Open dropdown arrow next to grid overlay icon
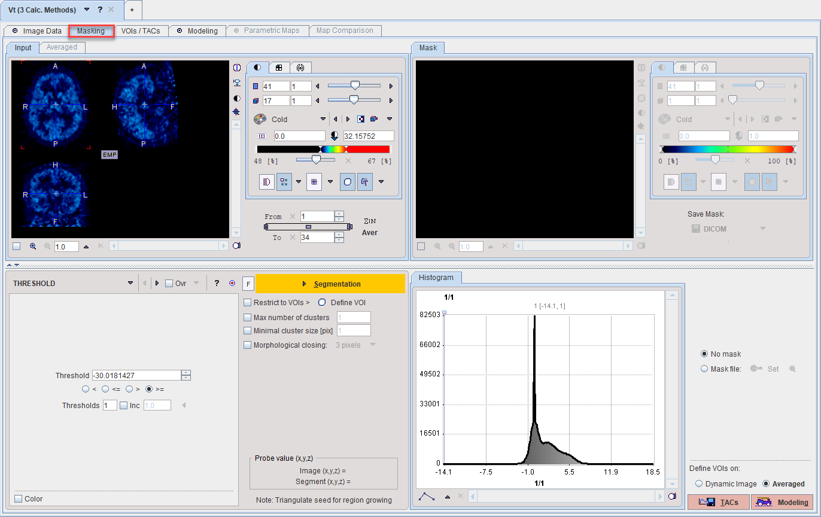This screenshot has width=821, height=517. [330, 182]
